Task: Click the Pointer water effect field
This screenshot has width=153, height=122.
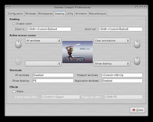Action: tap(61, 97)
